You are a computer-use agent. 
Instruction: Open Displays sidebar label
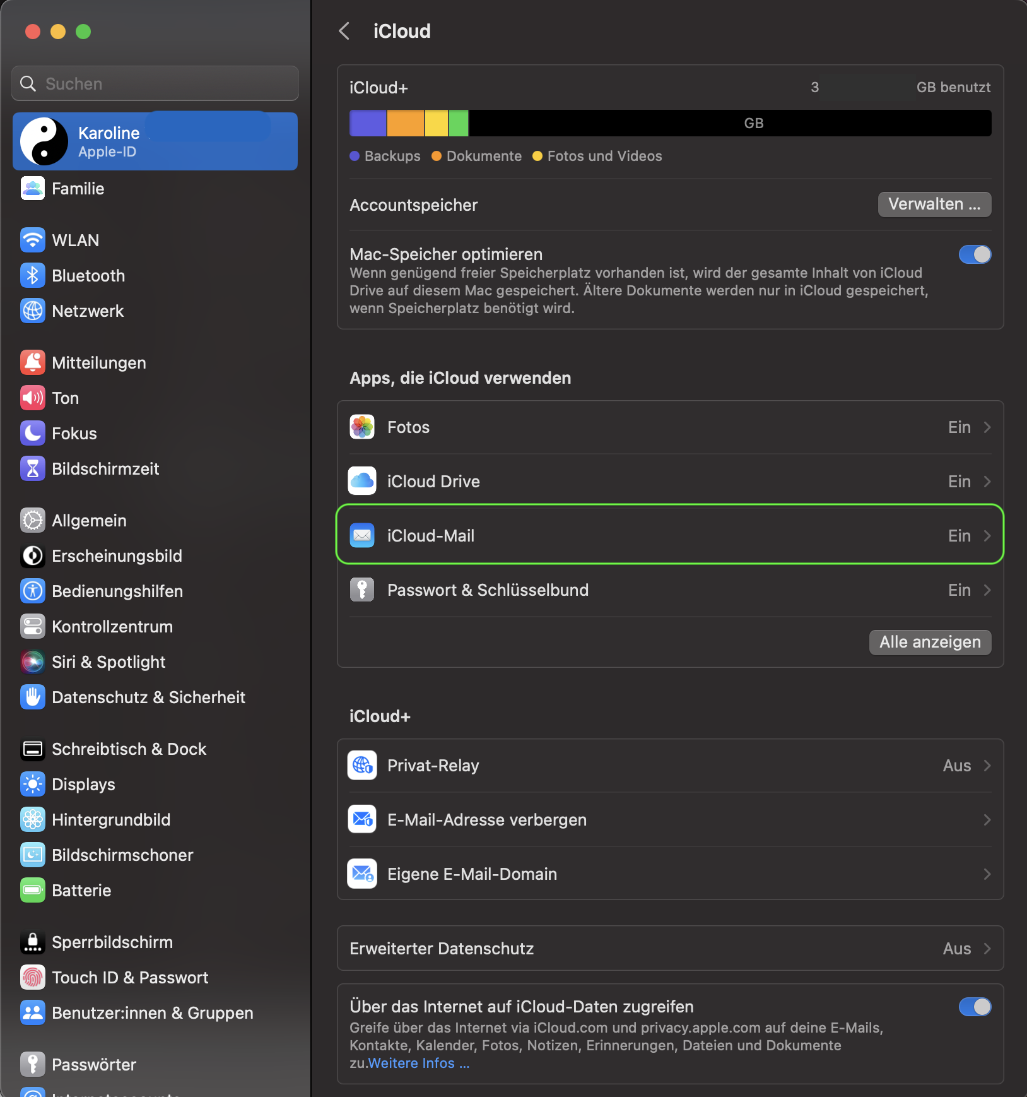[x=83, y=785]
